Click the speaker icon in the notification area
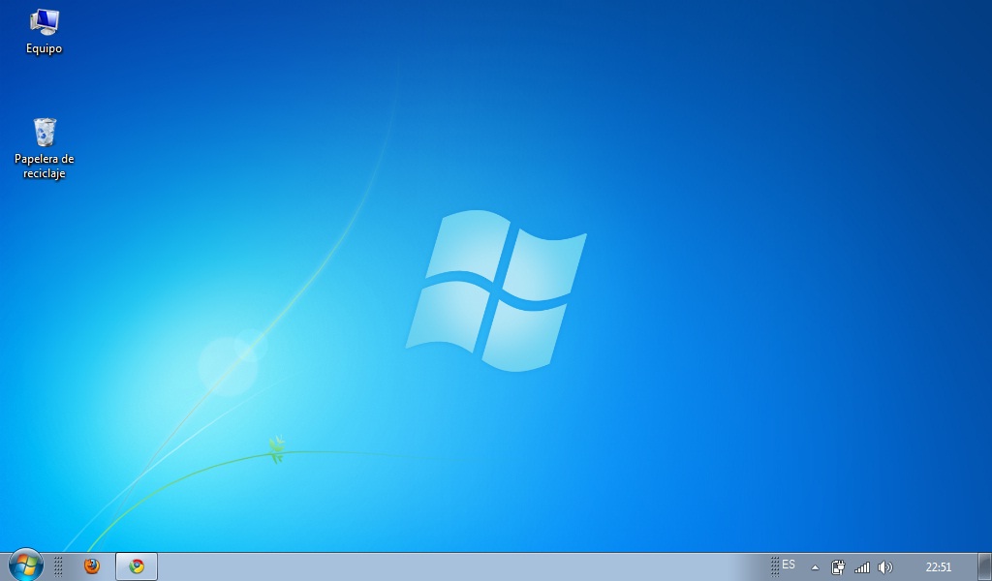992x581 pixels. tap(884, 566)
